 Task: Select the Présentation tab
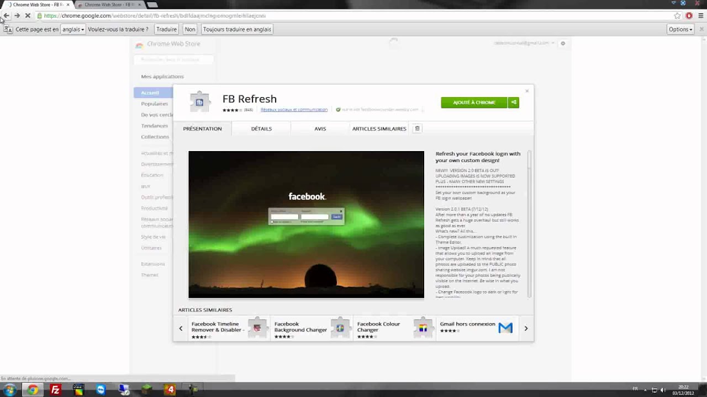[202, 128]
